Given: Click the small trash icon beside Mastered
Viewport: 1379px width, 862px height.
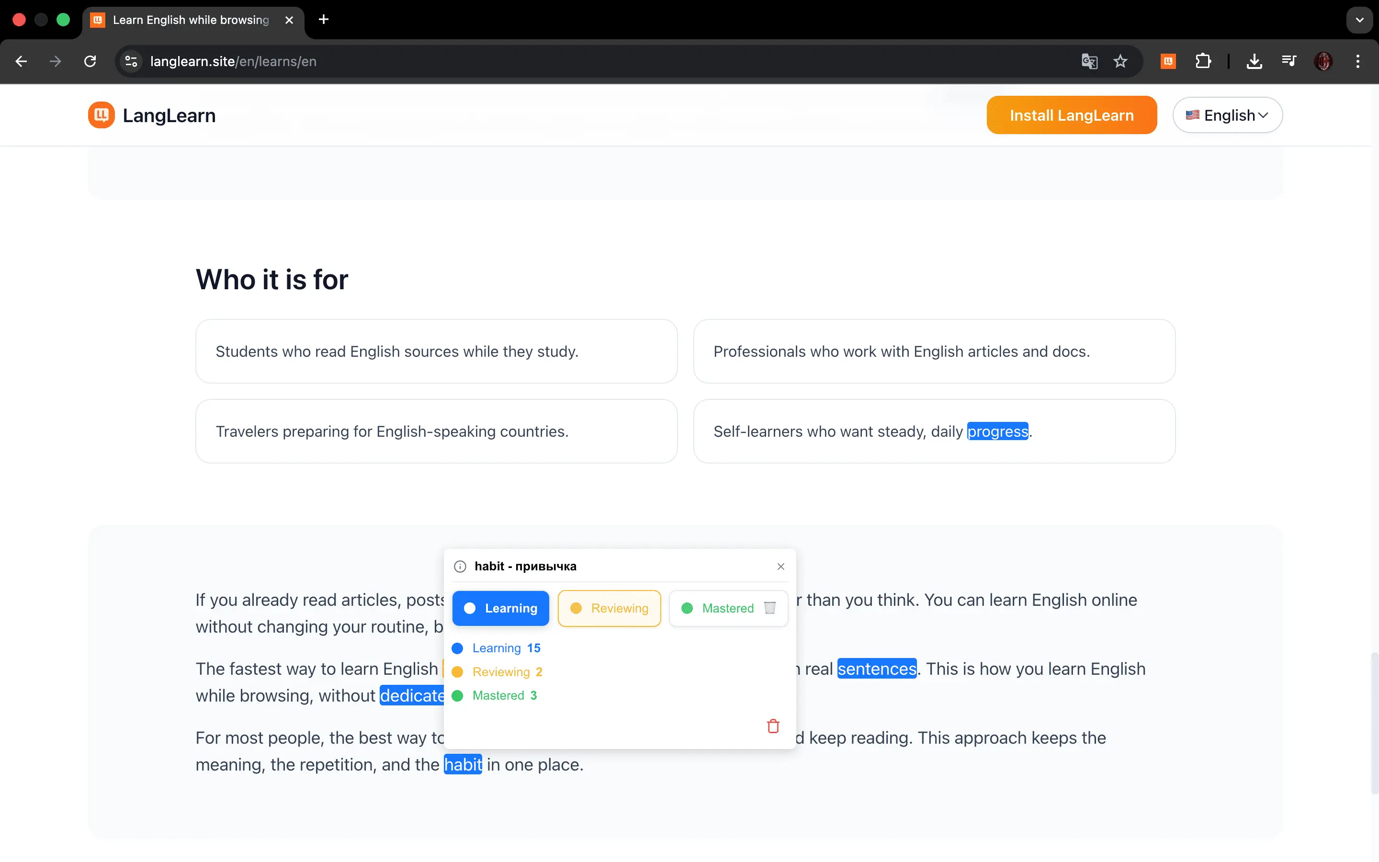Looking at the screenshot, I should click(x=770, y=608).
